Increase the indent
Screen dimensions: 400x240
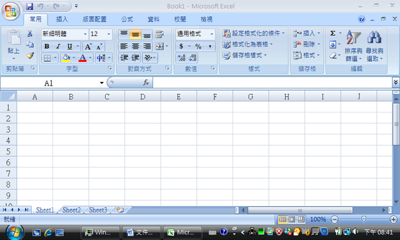click(136, 58)
